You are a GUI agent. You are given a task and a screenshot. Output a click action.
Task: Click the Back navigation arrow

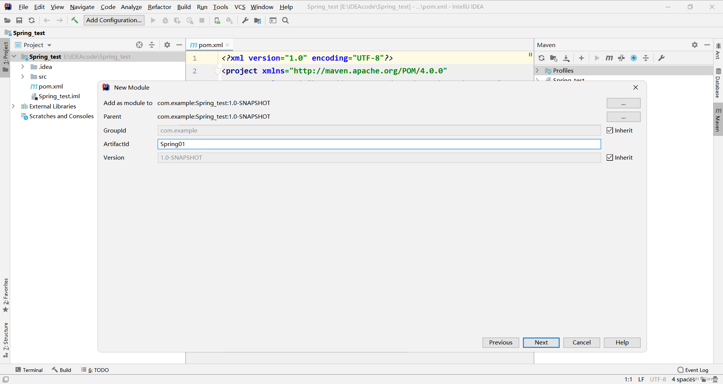click(x=47, y=20)
